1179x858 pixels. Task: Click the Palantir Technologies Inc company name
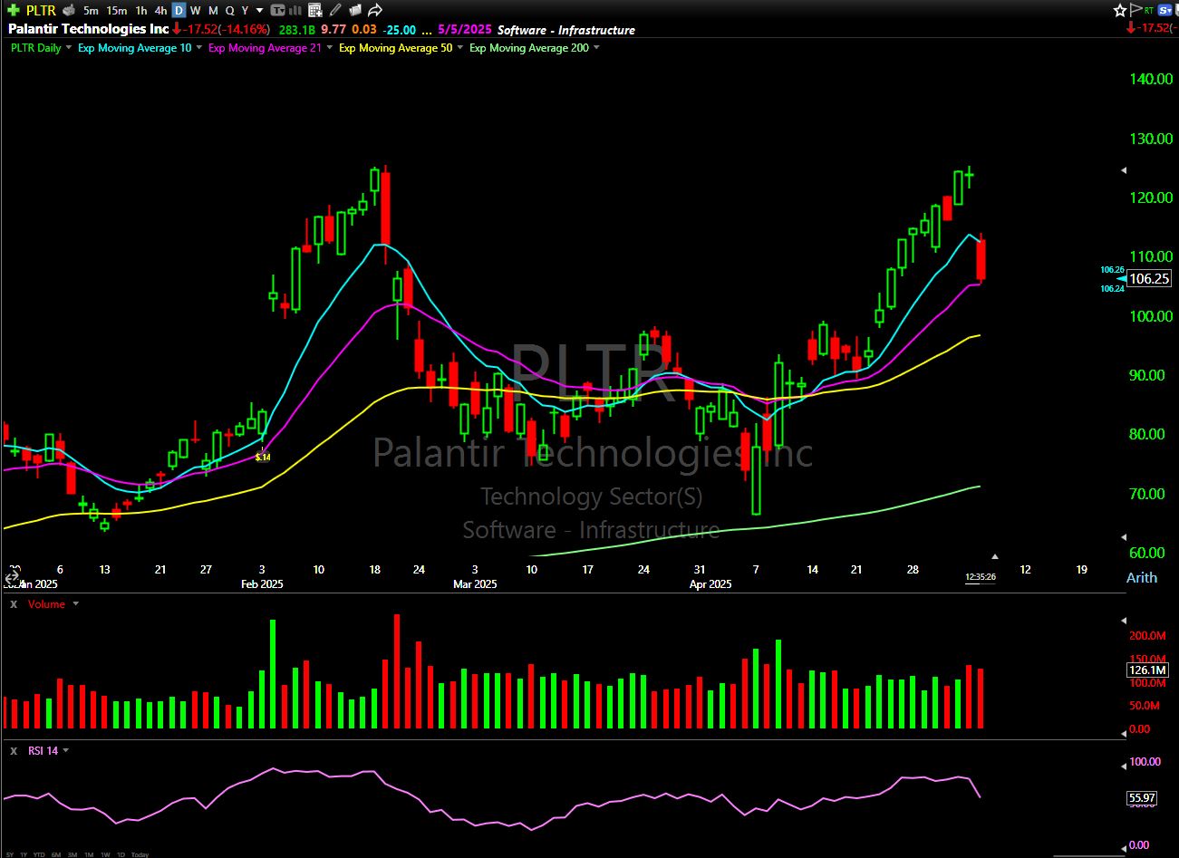[89, 29]
